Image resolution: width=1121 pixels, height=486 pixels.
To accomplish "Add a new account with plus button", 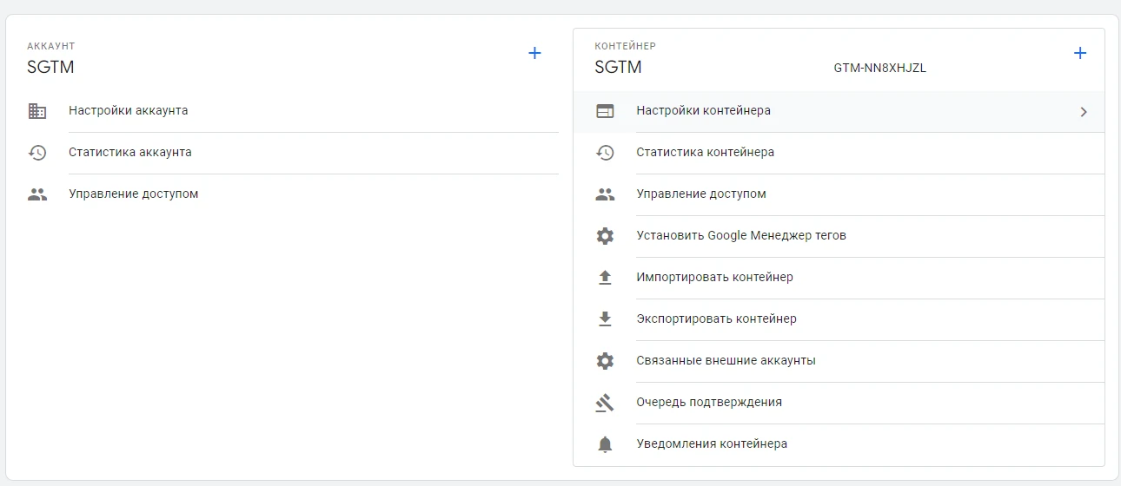I will click(534, 54).
